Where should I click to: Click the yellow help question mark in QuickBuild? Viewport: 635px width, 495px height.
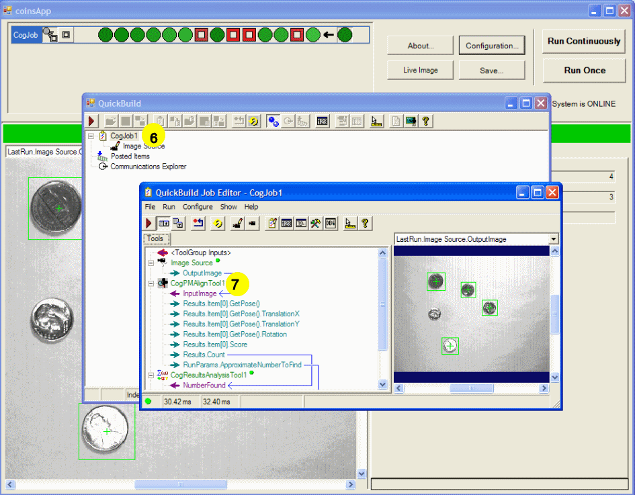425,121
